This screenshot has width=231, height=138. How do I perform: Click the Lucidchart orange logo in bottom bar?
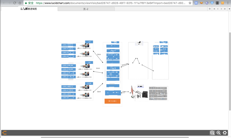[4, 133]
